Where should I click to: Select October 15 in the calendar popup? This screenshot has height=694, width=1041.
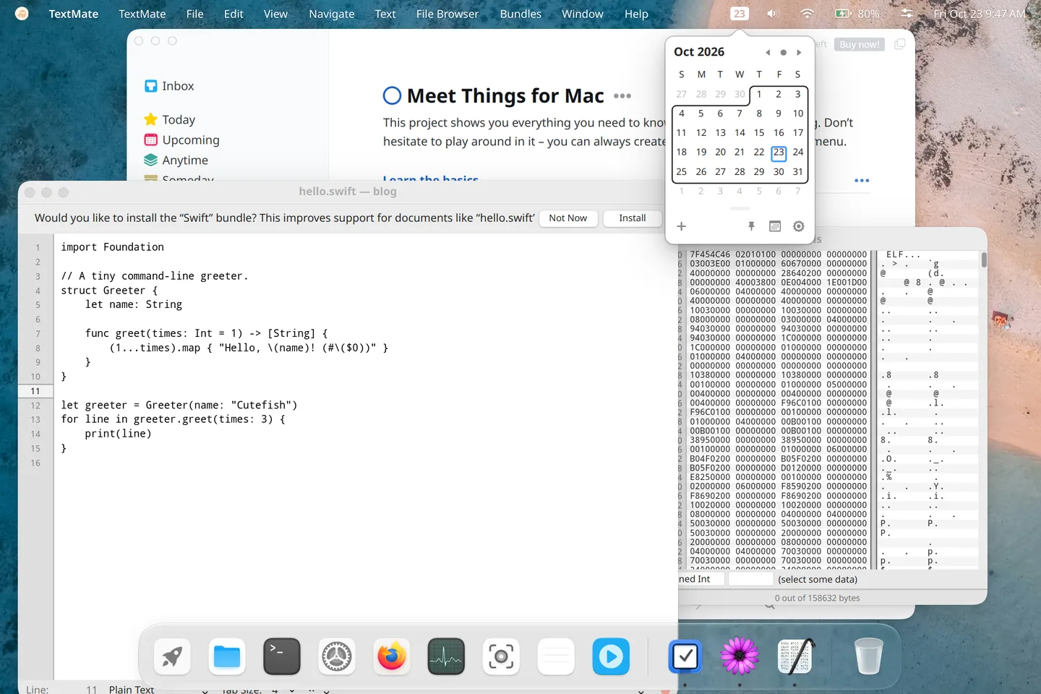pos(759,132)
